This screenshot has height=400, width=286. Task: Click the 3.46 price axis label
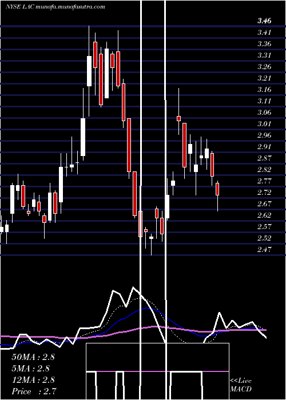264,21
